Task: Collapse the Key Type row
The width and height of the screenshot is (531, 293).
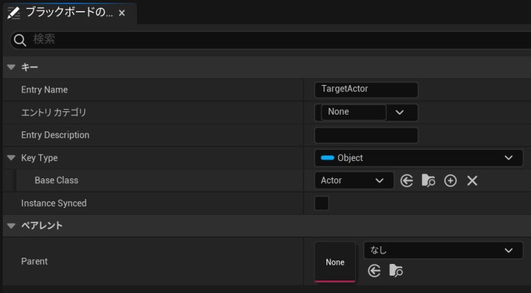Action: [11, 158]
